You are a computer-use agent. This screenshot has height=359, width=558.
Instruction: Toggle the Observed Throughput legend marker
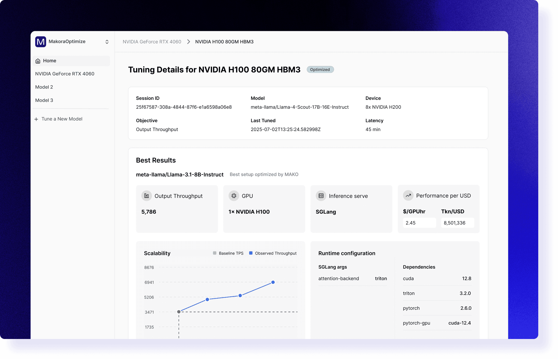coord(251,253)
